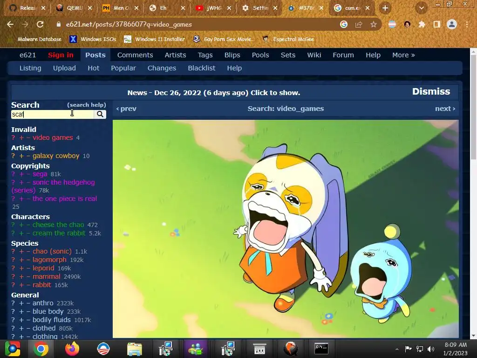The image size is (477, 358).
Task: Open the Windows 11 Installer bookmark
Action: (x=155, y=39)
